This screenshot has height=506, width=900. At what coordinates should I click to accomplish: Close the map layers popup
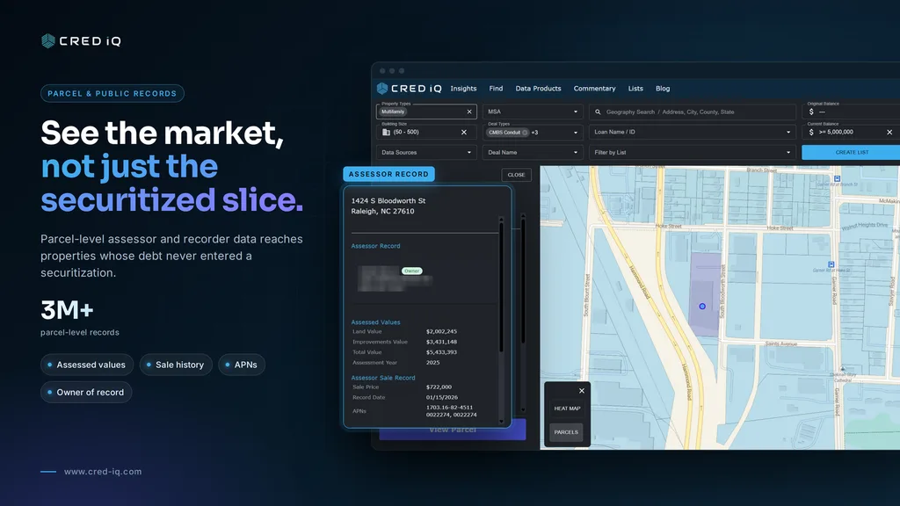click(x=582, y=391)
